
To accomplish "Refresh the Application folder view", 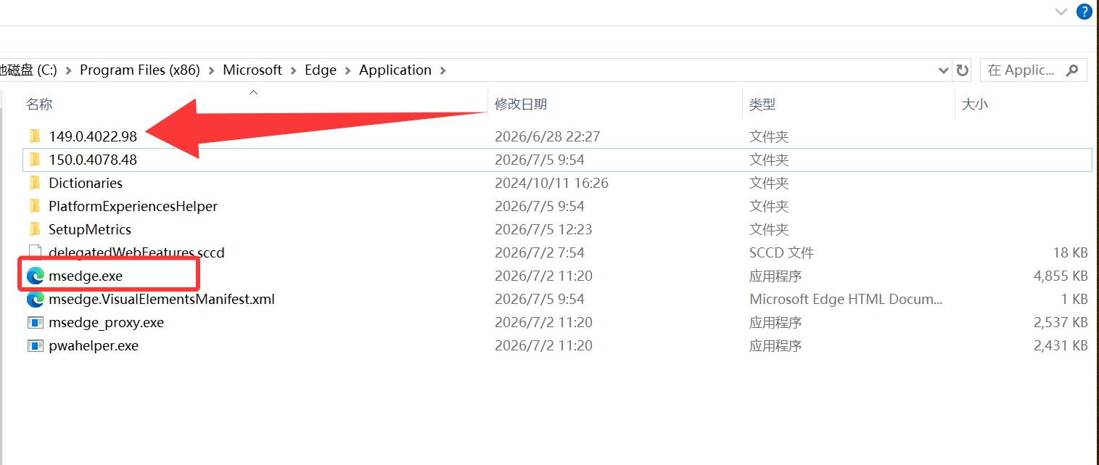I will coord(962,70).
